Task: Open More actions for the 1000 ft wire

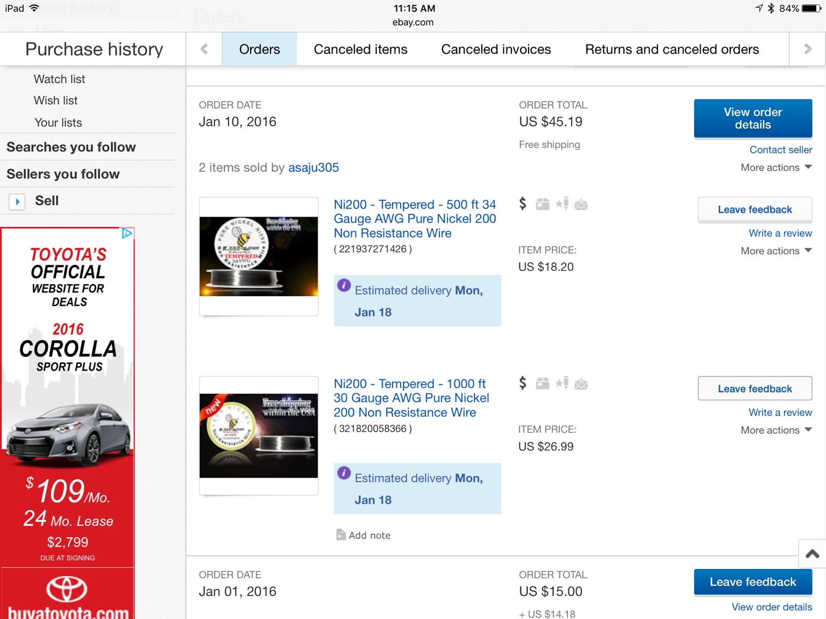Action: click(x=776, y=430)
